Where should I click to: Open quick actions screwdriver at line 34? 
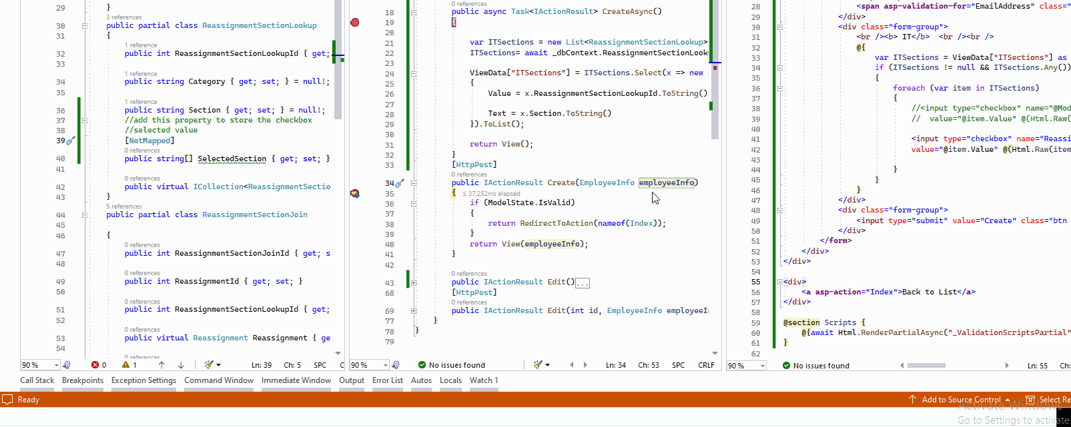(x=400, y=183)
